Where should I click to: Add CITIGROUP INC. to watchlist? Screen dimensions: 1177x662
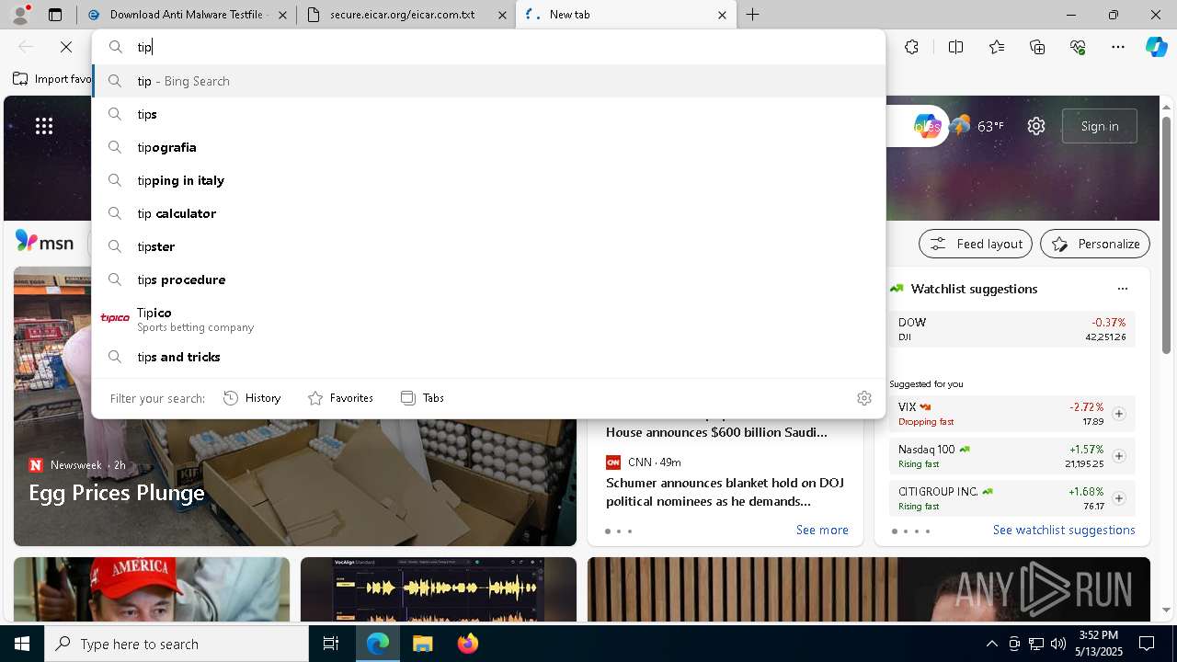point(1119,498)
